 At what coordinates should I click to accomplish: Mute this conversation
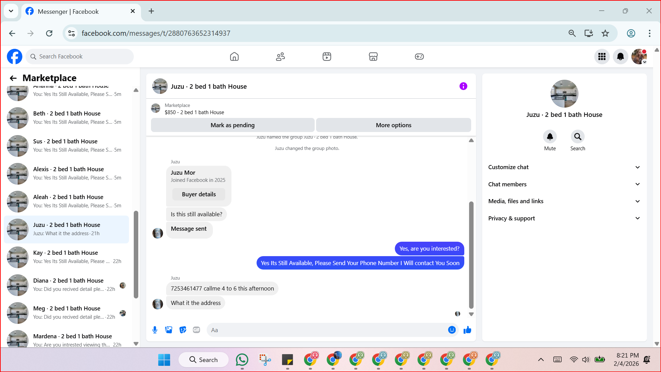[550, 137]
